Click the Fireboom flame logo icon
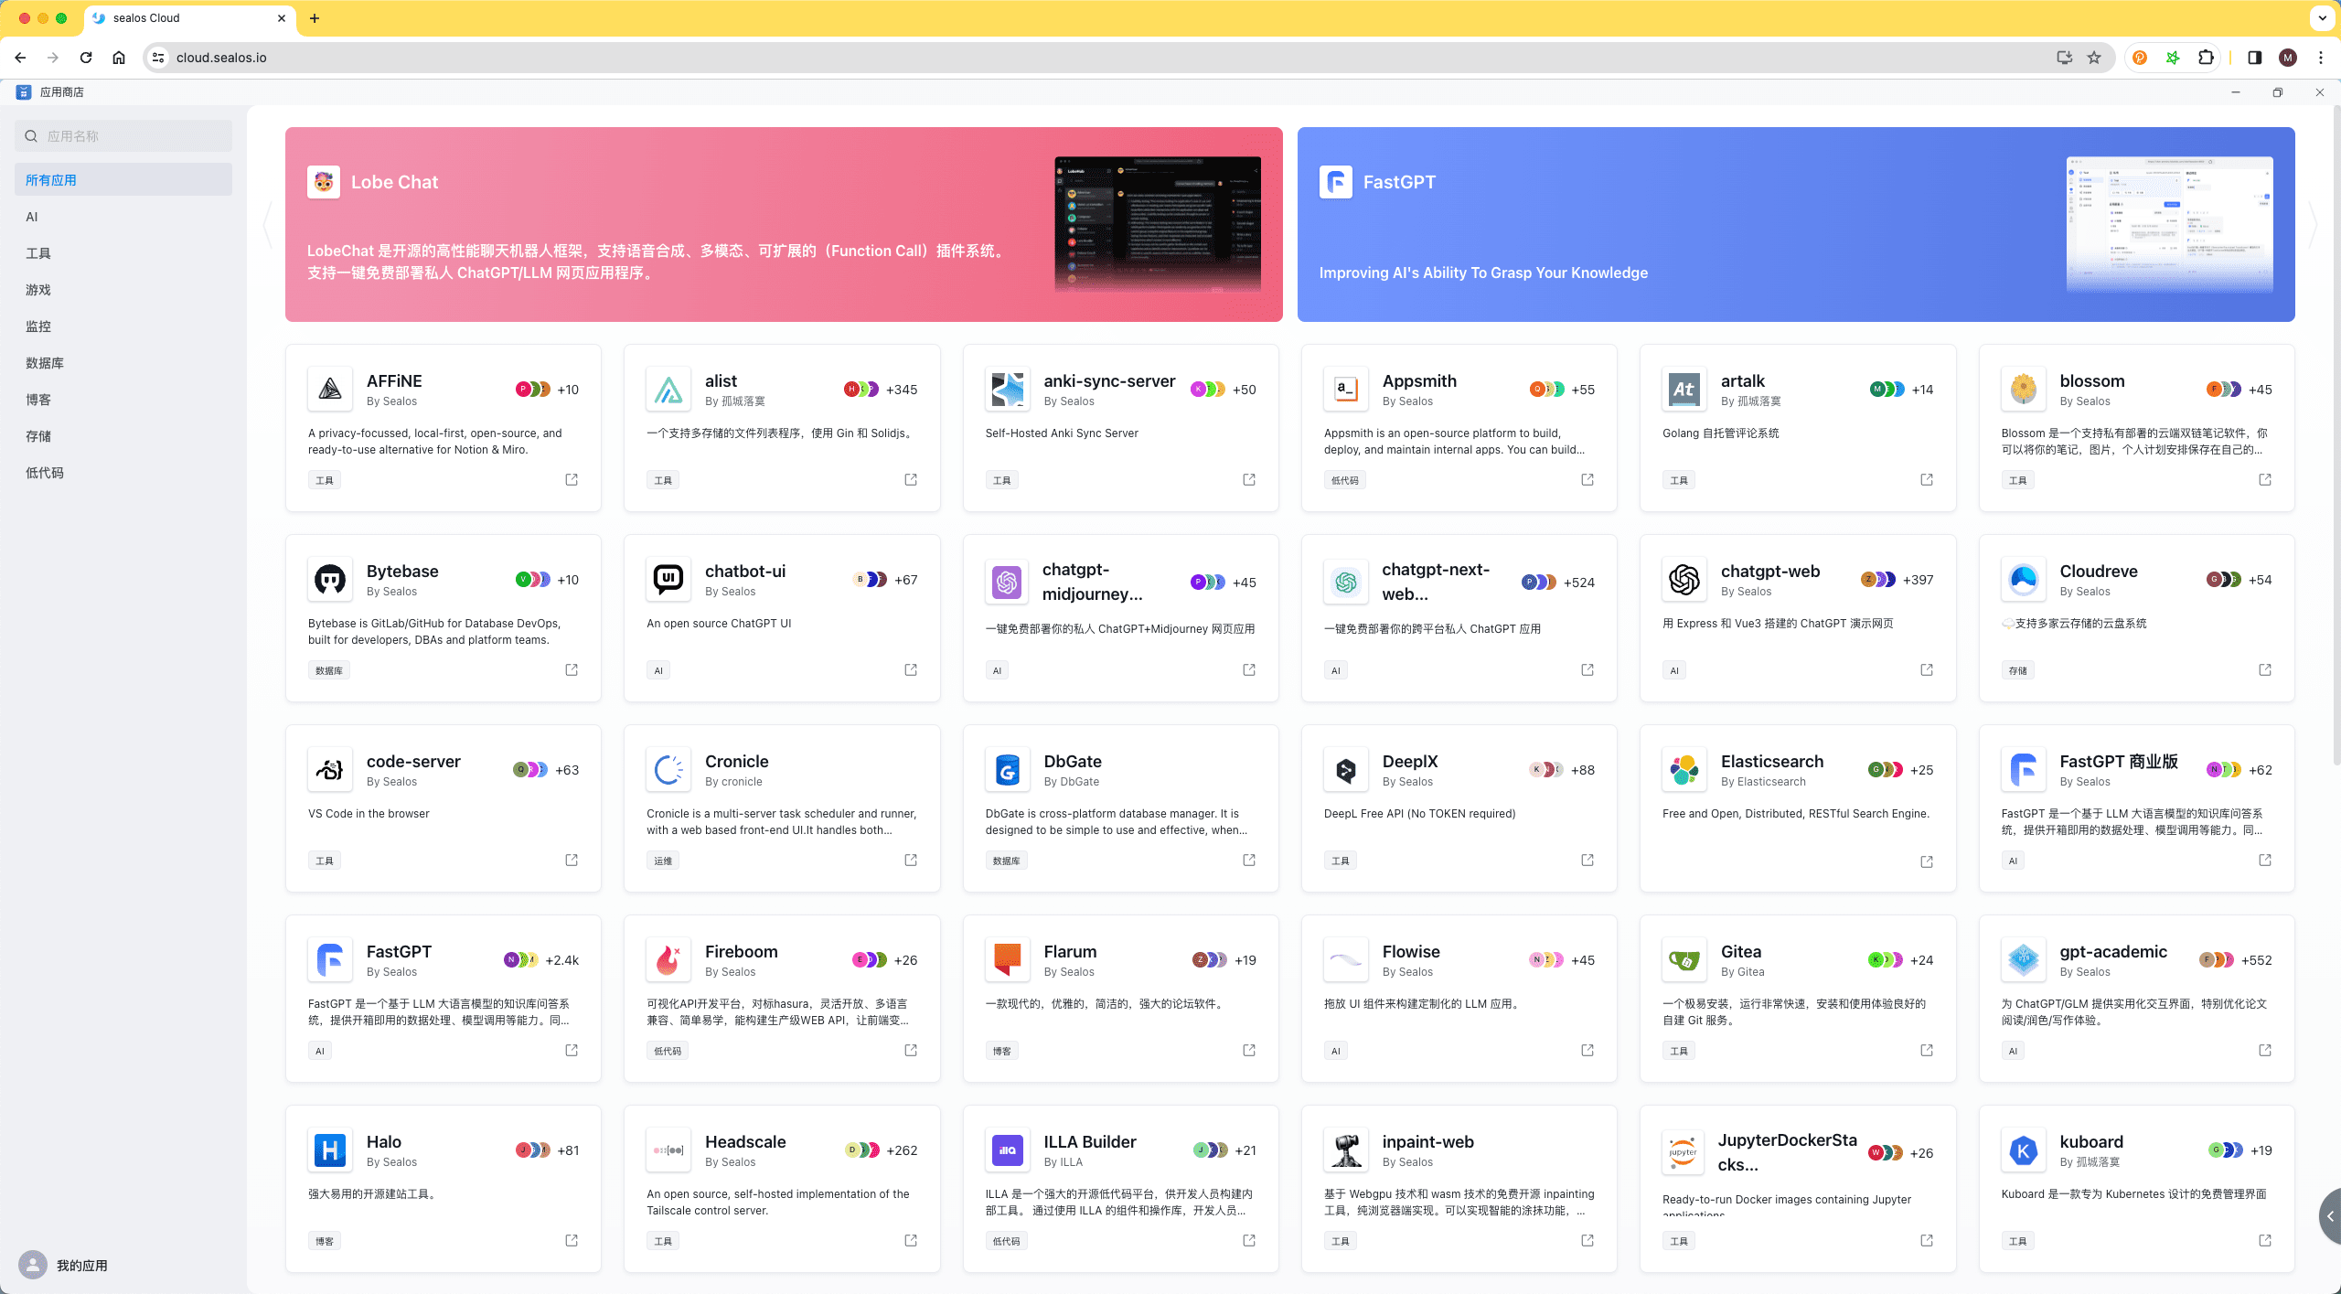The image size is (2341, 1294). (668, 960)
